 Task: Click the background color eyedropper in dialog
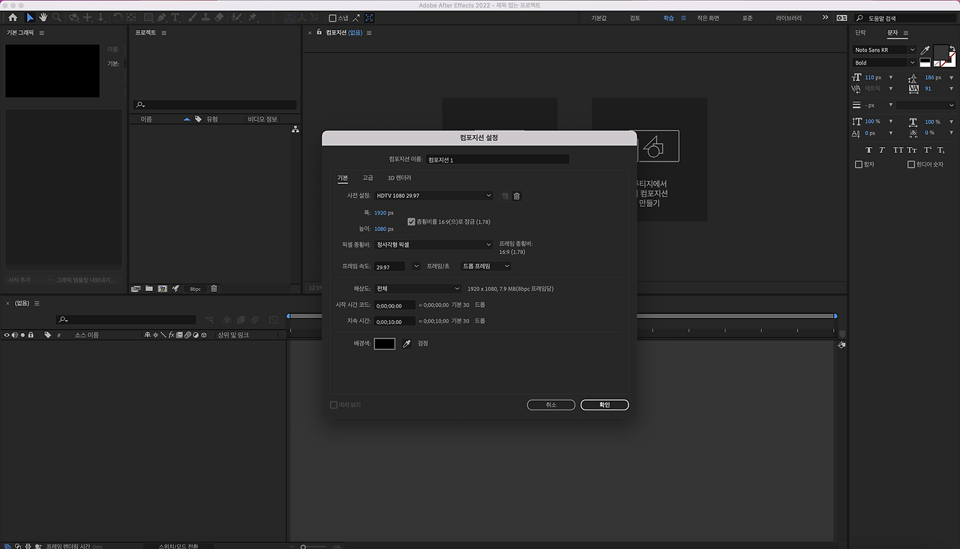[407, 343]
